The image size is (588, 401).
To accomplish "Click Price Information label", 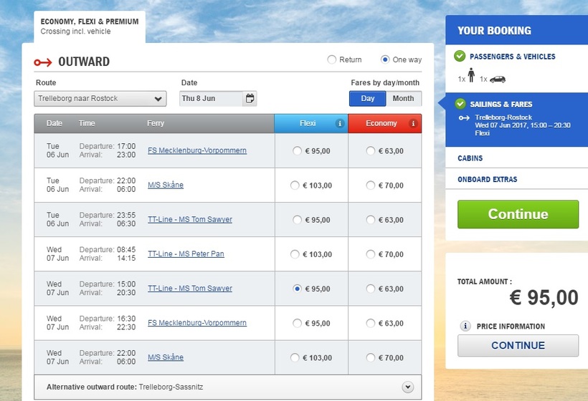I will click(x=511, y=326).
